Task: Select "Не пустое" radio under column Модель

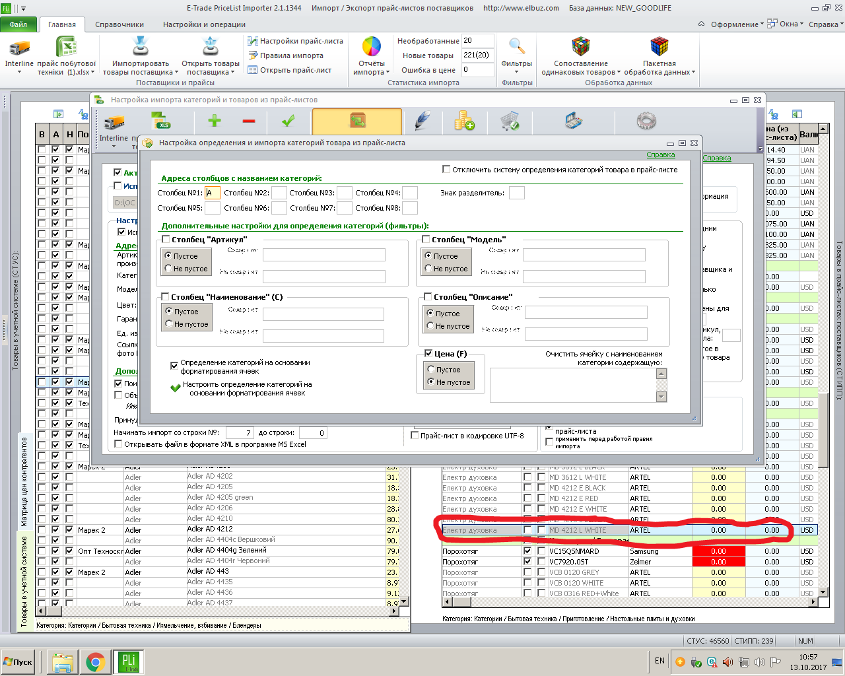Action: (x=428, y=269)
